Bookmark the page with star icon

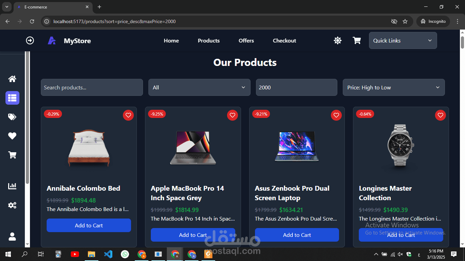(405, 21)
